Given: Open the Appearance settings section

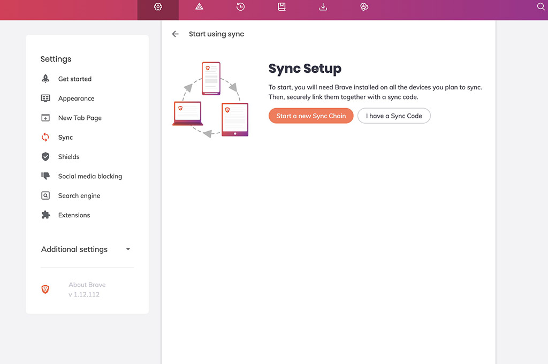Looking at the screenshot, I should (76, 98).
